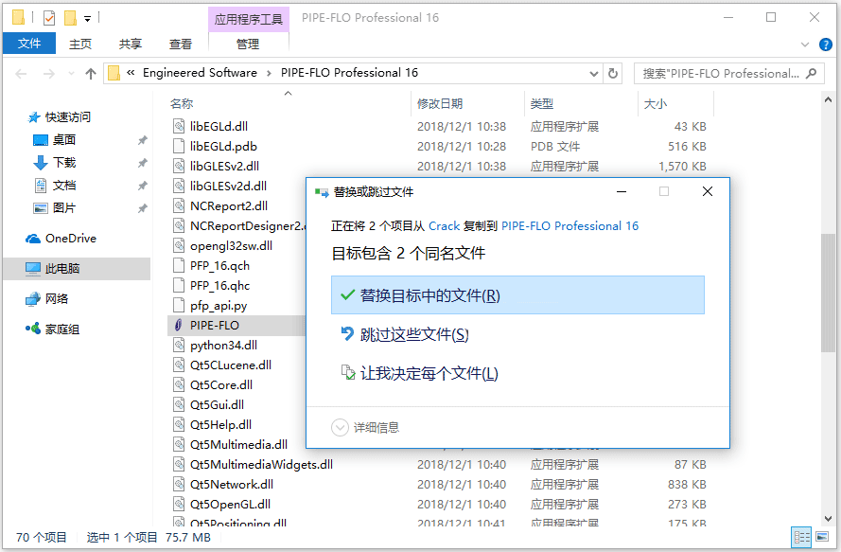Switch to the 主页 ribbon tab
The image size is (841, 552).
(80, 45)
